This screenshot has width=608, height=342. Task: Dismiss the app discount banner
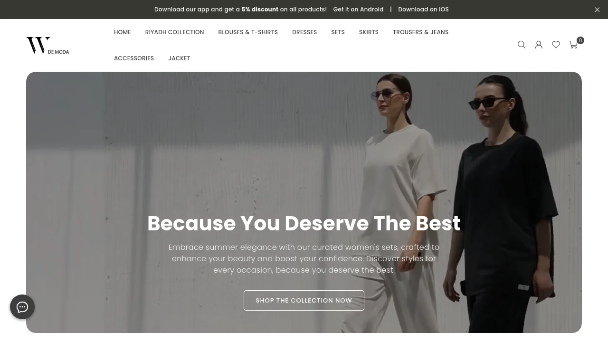pyautogui.click(x=597, y=9)
